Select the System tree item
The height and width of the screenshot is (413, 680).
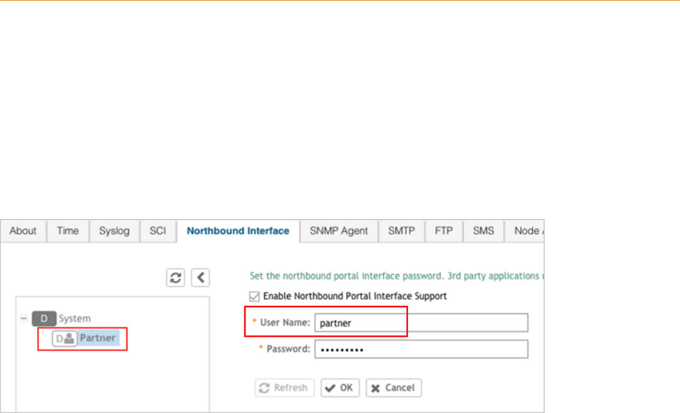[74, 319]
